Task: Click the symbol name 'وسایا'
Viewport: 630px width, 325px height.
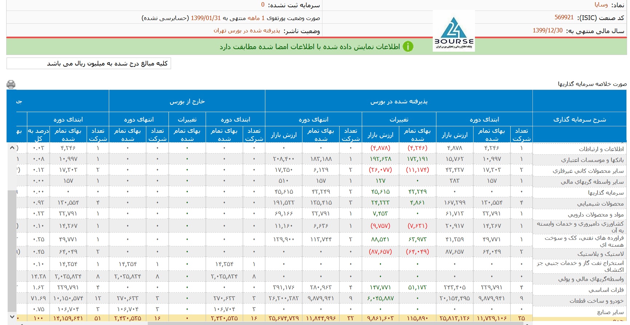Action: pyautogui.click(x=601, y=5)
